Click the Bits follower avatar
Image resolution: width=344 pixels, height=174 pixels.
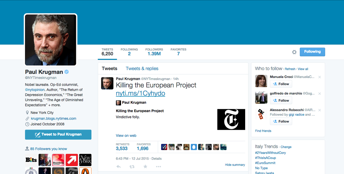pos(31,160)
